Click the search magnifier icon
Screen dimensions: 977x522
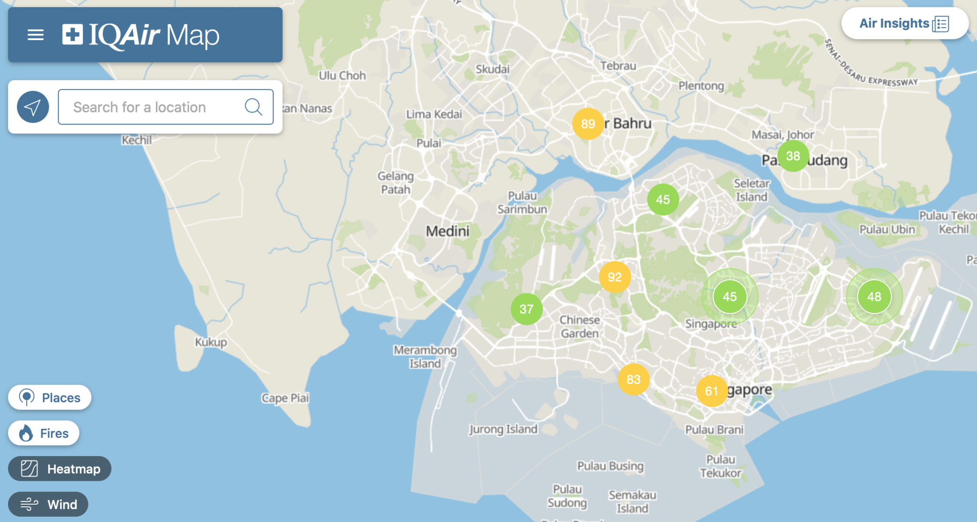pyautogui.click(x=253, y=107)
